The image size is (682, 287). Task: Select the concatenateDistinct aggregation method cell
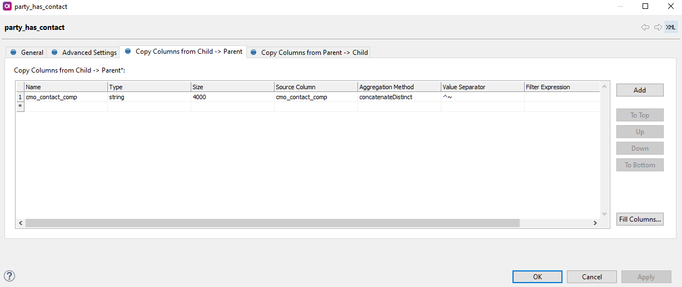click(x=399, y=97)
